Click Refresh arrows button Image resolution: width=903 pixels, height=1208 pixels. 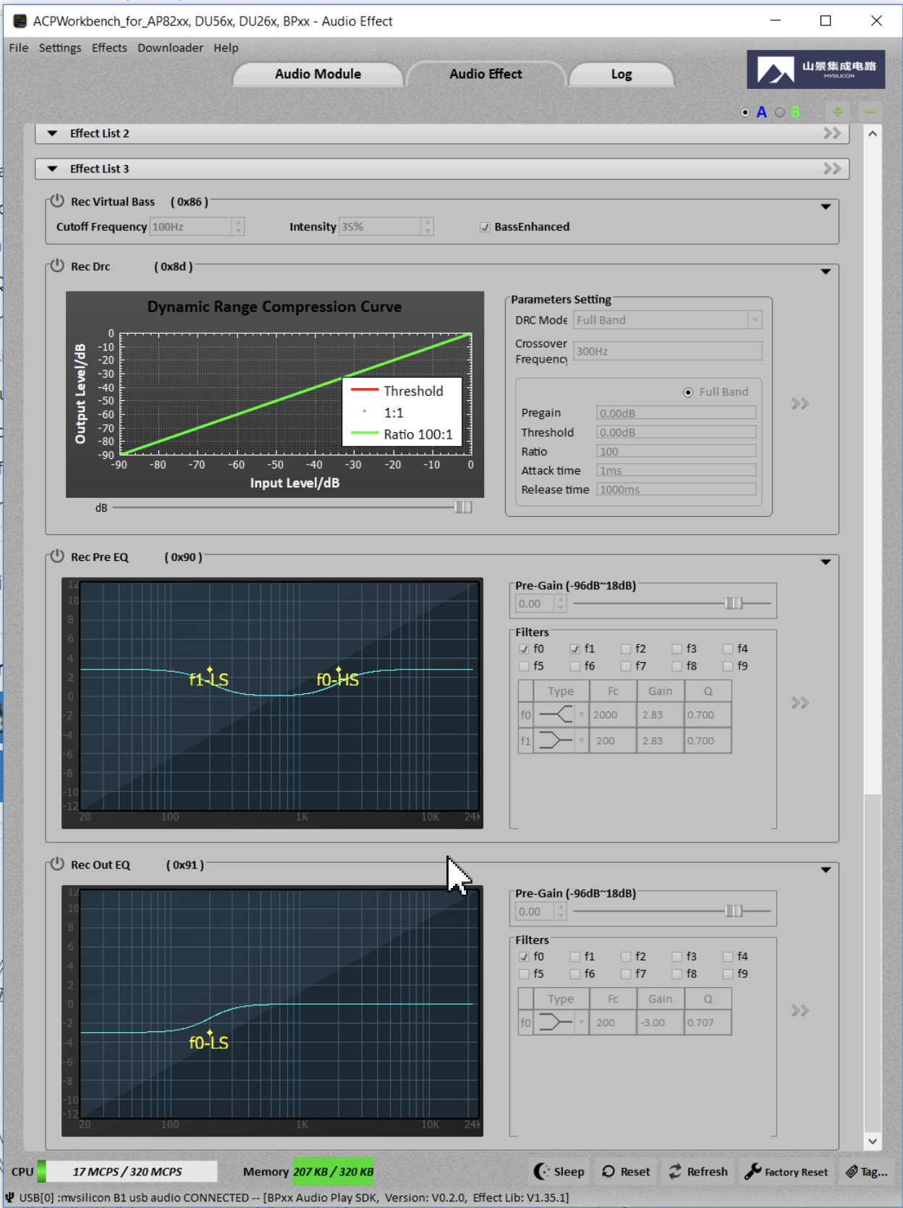pos(698,1172)
